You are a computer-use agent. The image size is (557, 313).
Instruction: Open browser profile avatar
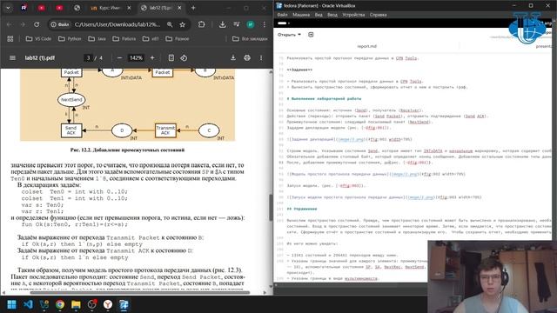251,24
